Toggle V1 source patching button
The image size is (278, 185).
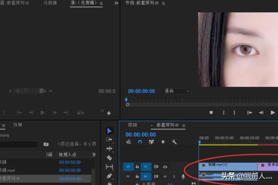tap(128, 166)
